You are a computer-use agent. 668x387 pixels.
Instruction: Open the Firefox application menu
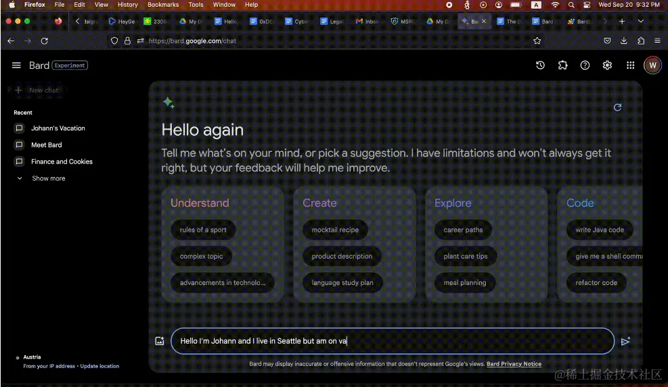pos(657,41)
